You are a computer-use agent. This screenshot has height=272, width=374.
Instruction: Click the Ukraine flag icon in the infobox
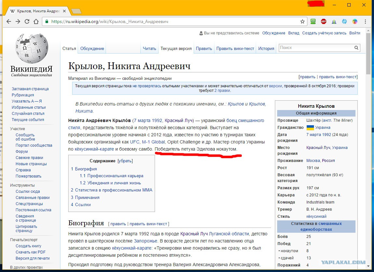[310, 128]
